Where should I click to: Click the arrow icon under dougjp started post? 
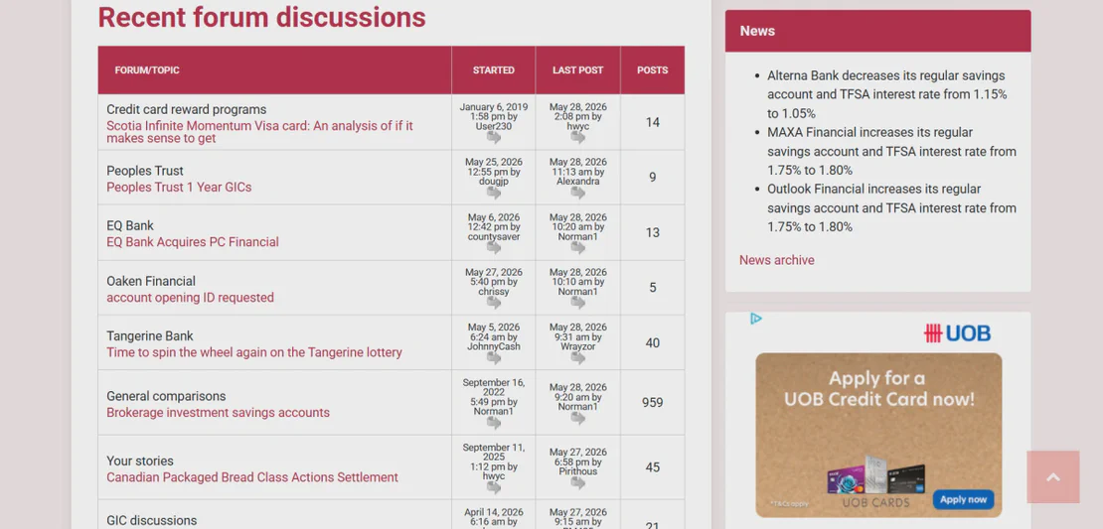click(494, 193)
